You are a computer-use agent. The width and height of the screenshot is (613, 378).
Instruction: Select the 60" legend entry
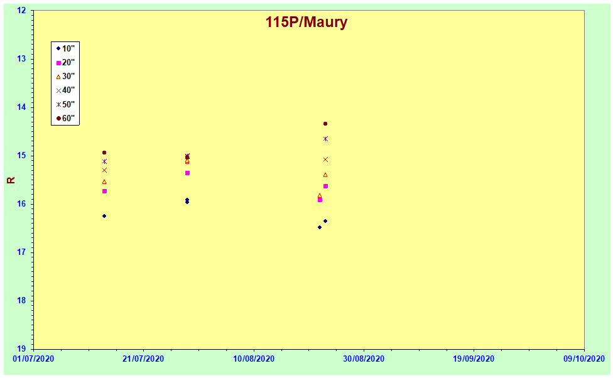(65, 119)
